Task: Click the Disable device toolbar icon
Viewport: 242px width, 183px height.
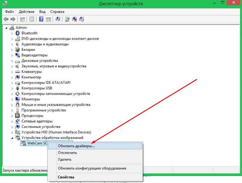Action: [x=81, y=19]
